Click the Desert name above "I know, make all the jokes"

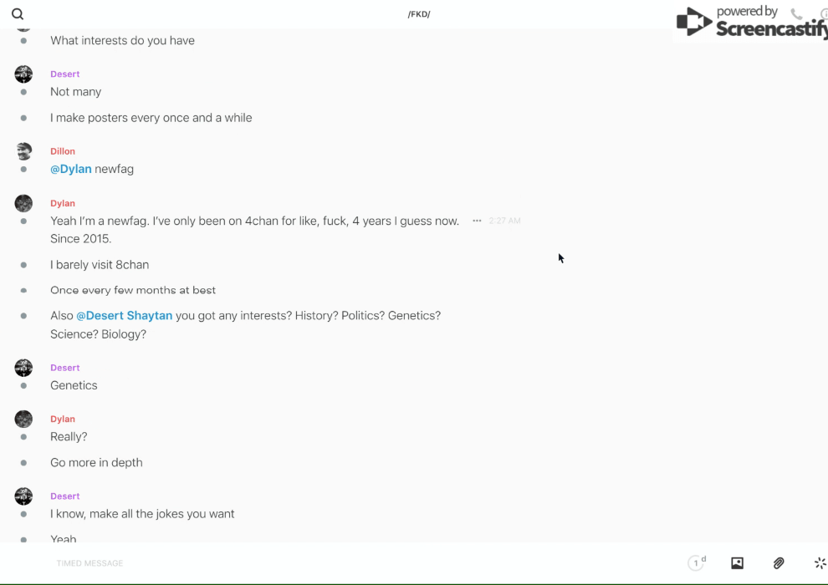(x=64, y=496)
